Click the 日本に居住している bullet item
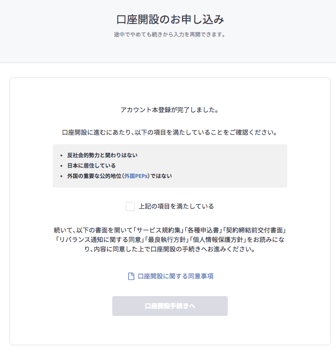 (x=92, y=166)
